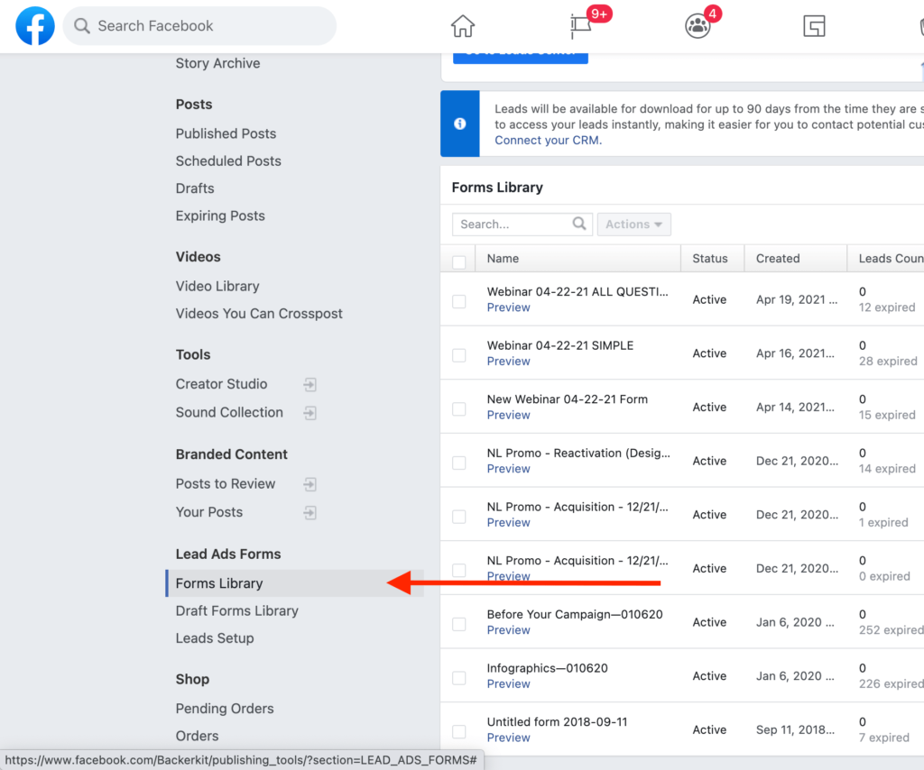Image resolution: width=924 pixels, height=770 pixels.
Task: Open Pending Orders under Shop
Action: (225, 708)
